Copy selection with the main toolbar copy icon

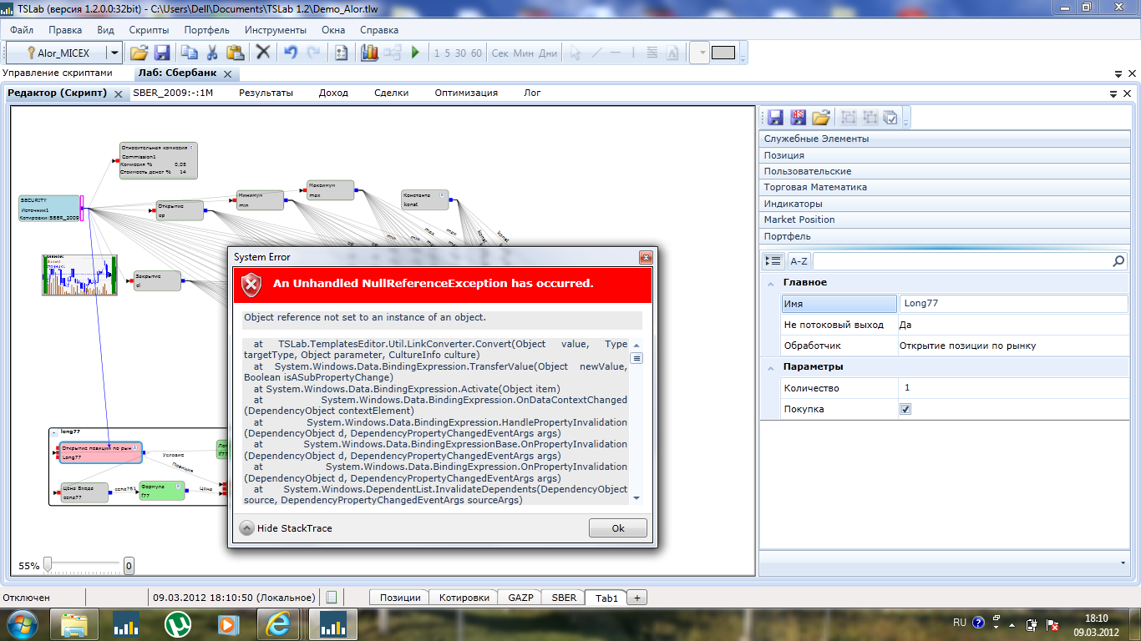pyautogui.click(x=190, y=53)
